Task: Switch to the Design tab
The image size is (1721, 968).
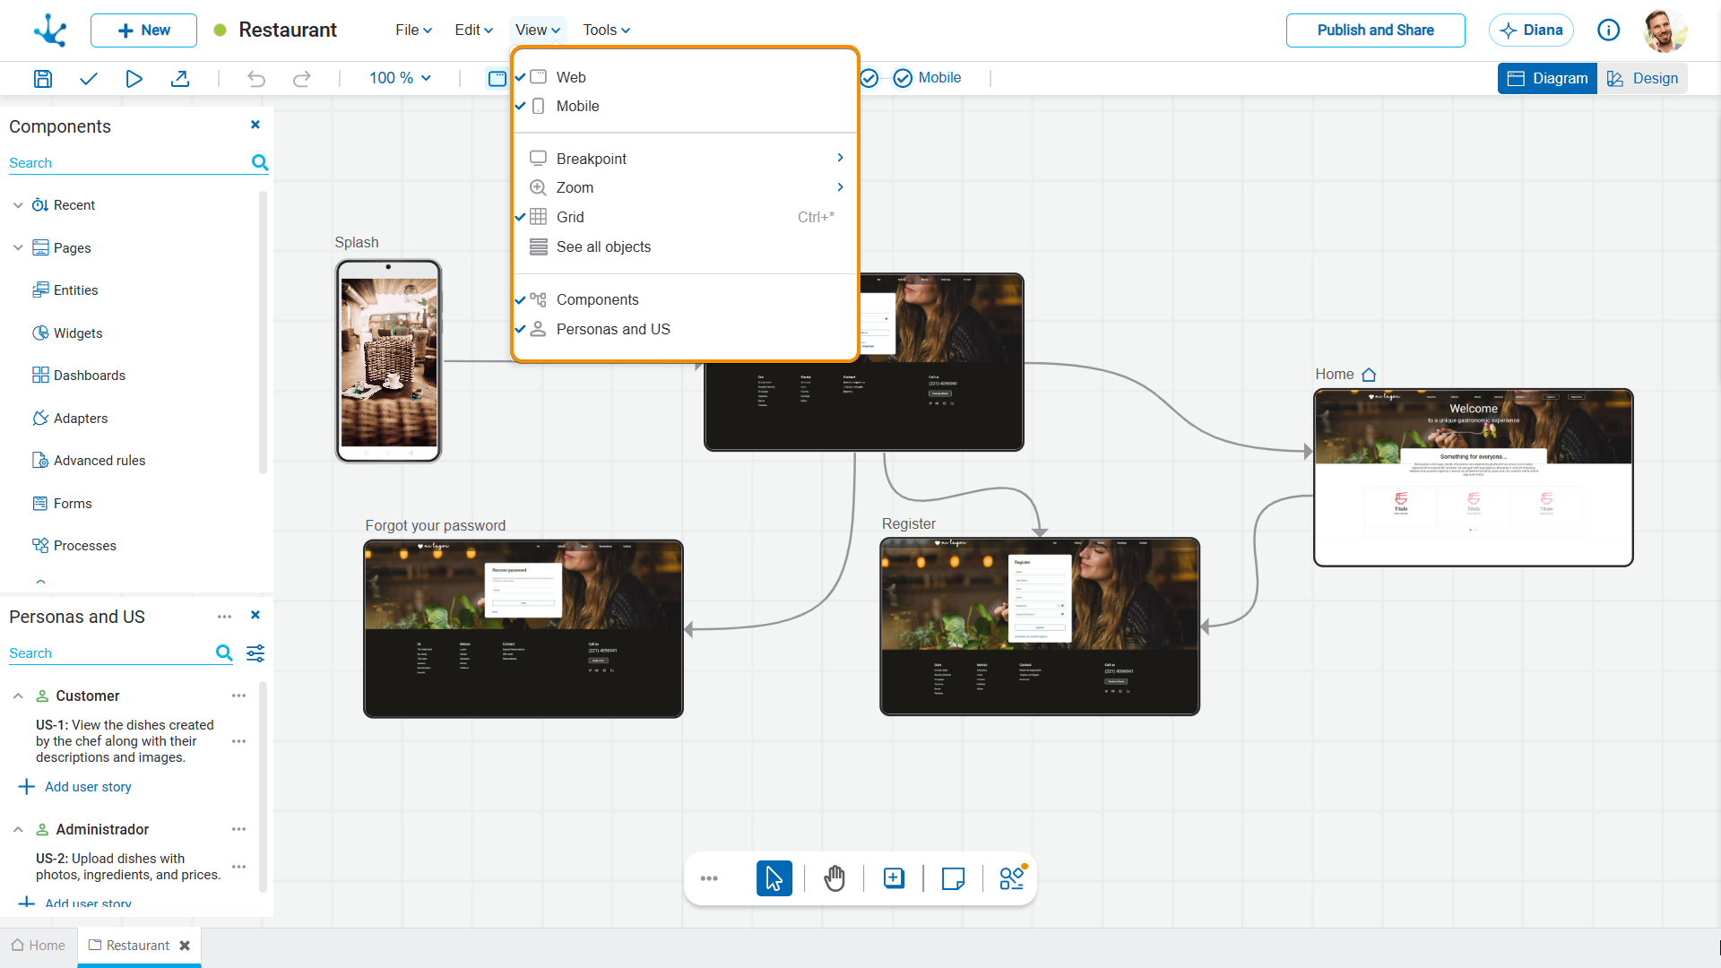Action: (x=1642, y=78)
